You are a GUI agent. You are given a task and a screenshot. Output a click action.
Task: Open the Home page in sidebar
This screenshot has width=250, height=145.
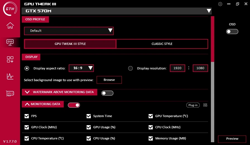click(x=10, y=25)
